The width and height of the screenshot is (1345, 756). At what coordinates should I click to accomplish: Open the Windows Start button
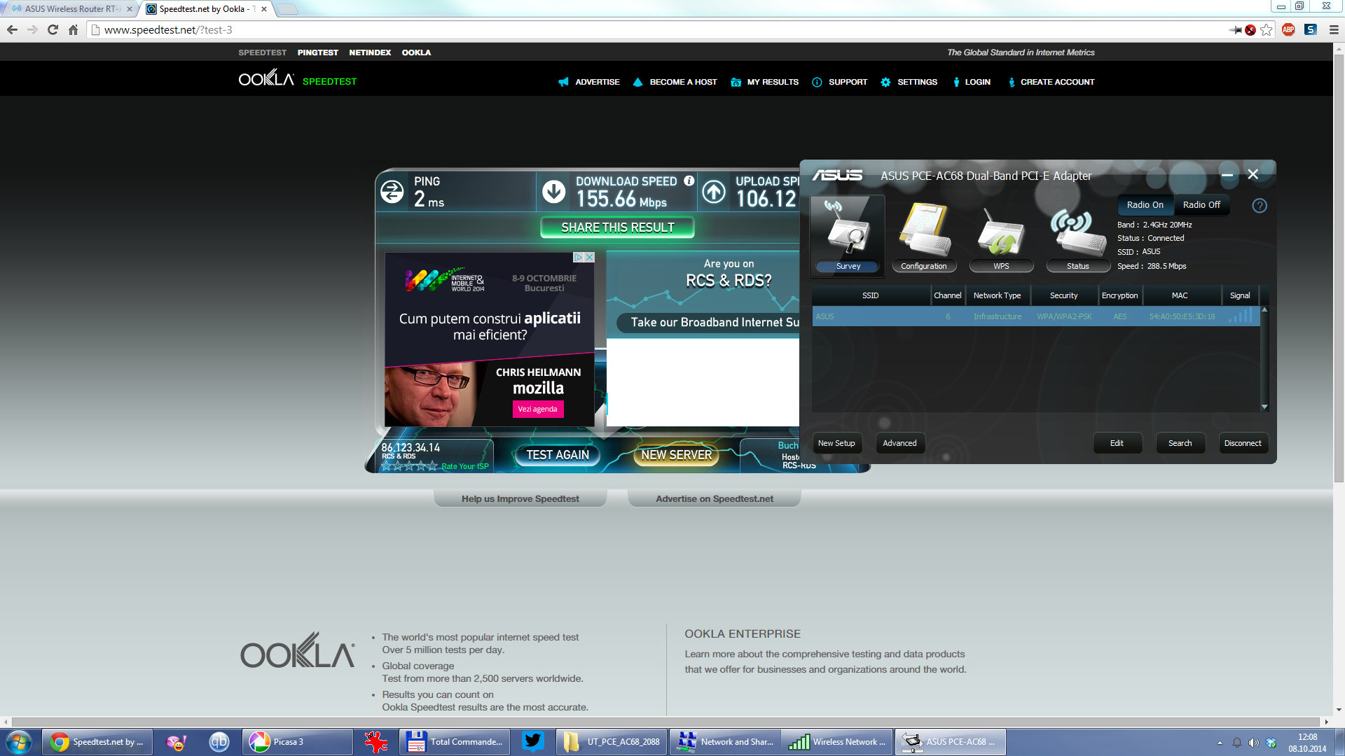19,742
